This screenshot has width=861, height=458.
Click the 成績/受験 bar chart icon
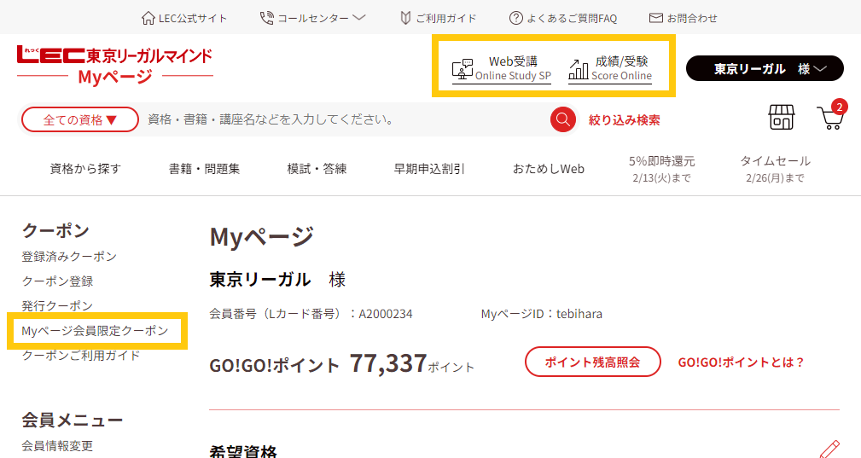pos(579,69)
